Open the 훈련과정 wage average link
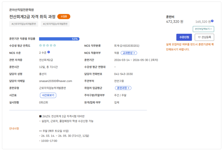Viewport: 224px width, 151px height. pyautogui.click(x=123, y=88)
